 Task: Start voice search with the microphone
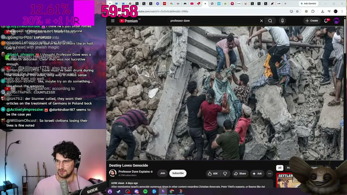pos(282,21)
